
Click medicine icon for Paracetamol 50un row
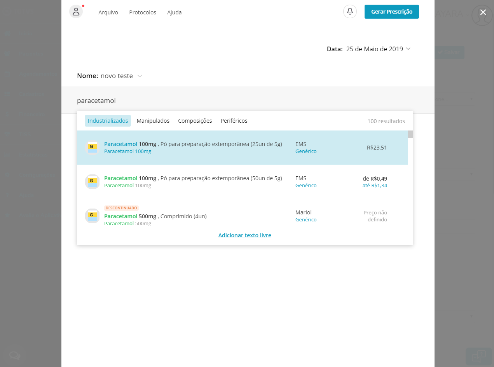[92, 182]
